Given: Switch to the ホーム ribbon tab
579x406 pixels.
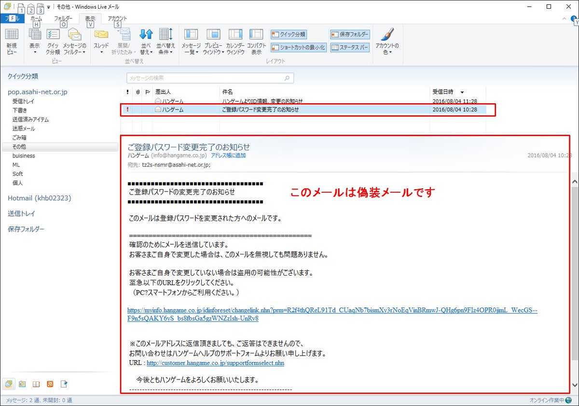Looking at the screenshot, I should tap(36, 18).
